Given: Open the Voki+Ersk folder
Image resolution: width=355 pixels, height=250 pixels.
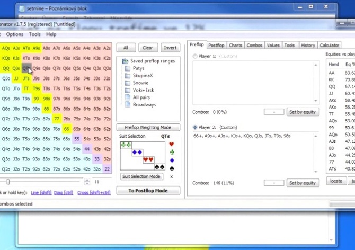Looking at the screenshot, I should click(140, 90).
